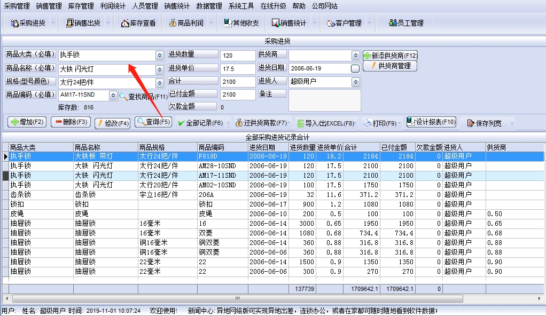The height and width of the screenshot is (316, 546).
Task: Open 销售统计 sales statistics icon
Action: 276,23
